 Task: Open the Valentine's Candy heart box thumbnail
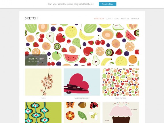[82, 82]
